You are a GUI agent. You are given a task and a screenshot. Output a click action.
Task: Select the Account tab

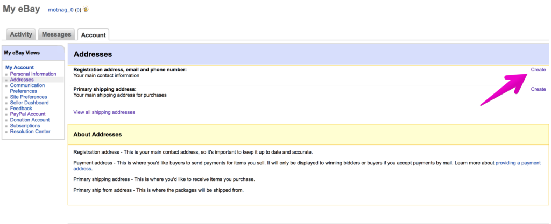(x=94, y=35)
